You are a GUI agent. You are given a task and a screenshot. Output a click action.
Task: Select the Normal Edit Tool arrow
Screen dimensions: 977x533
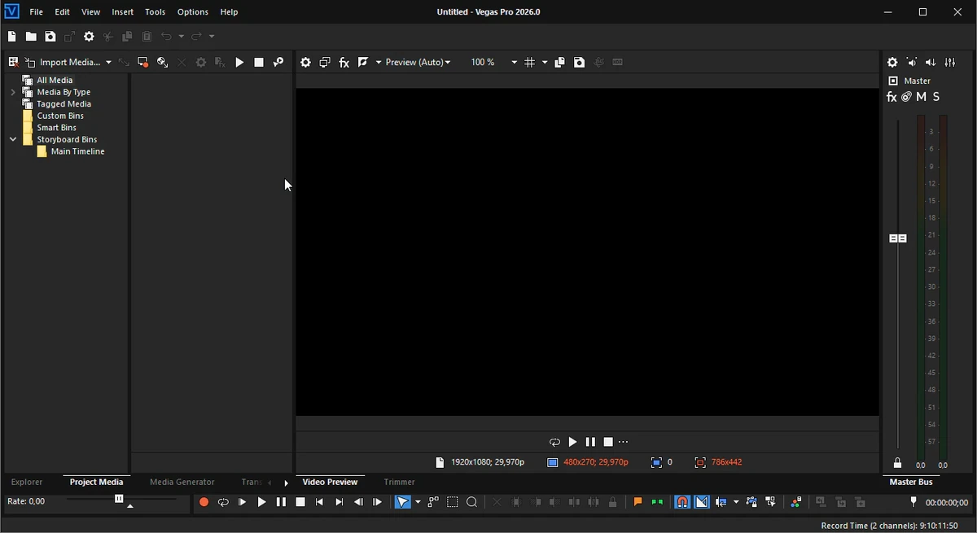pos(403,503)
